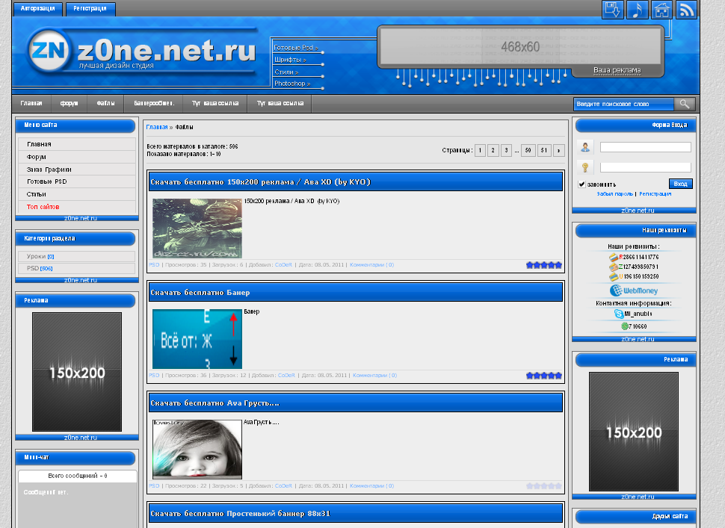Screen dimensions: 725x528
Task: Switch to the 'Регистрация' top tab
Action: pyautogui.click(x=90, y=8)
